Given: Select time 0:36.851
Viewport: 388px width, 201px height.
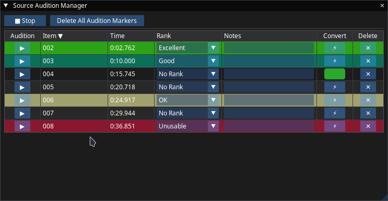Looking at the screenshot, I should (x=123, y=126).
